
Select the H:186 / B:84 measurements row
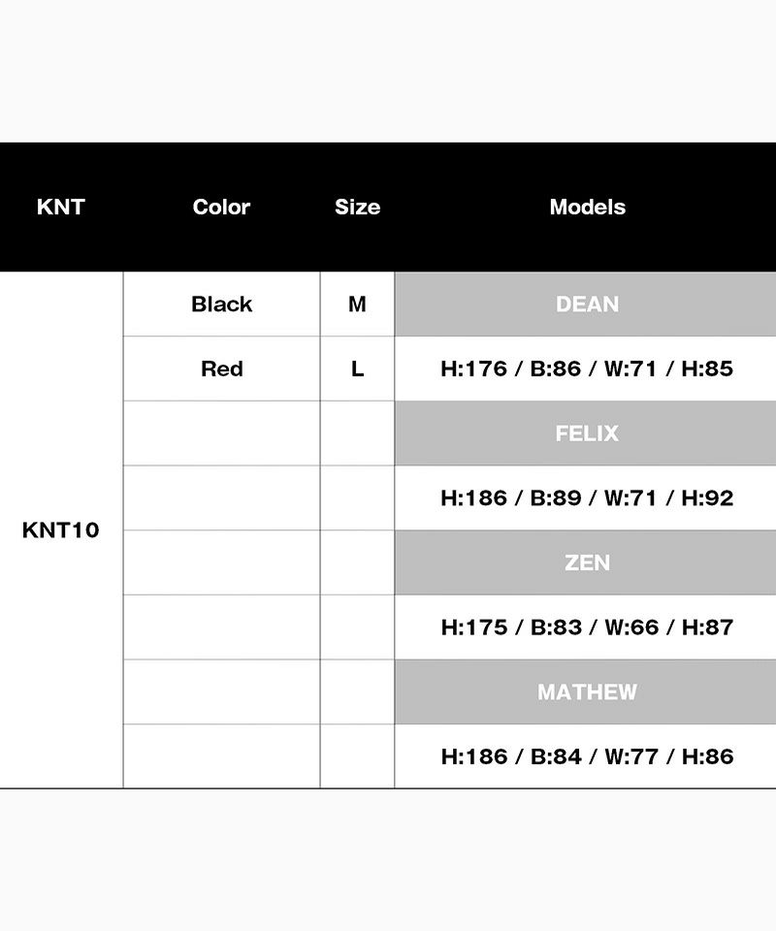point(587,756)
